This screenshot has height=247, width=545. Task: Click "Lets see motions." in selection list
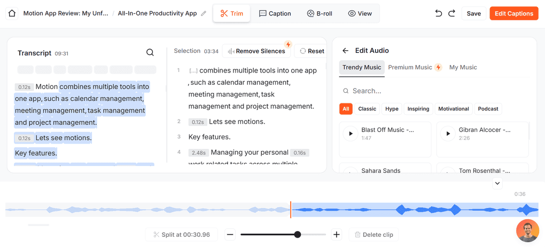click(x=237, y=122)
